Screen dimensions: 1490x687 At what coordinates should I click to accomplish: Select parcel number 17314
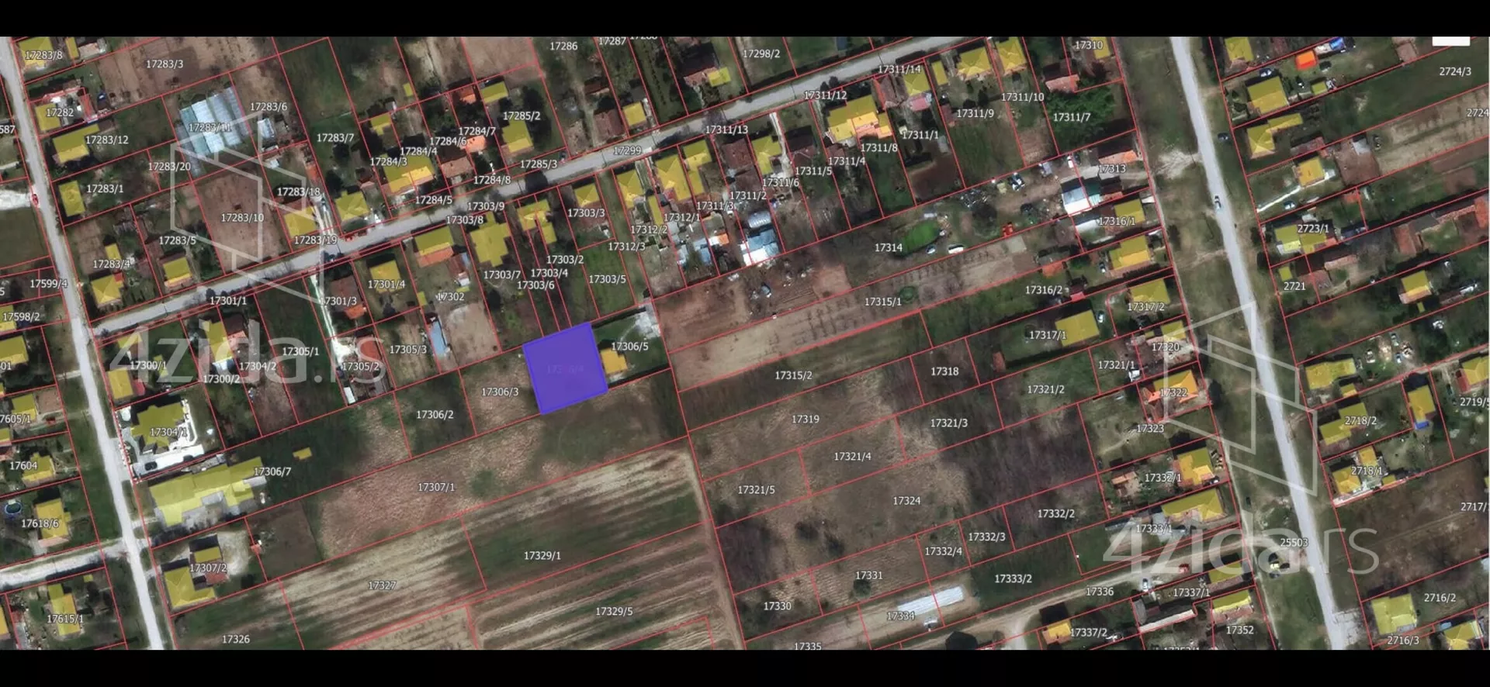pos(888,248)
